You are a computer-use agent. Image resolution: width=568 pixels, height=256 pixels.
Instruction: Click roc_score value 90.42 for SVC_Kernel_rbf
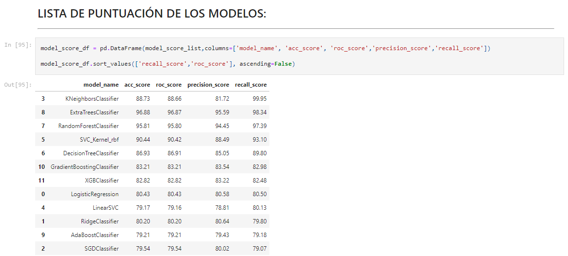[175, 140]
